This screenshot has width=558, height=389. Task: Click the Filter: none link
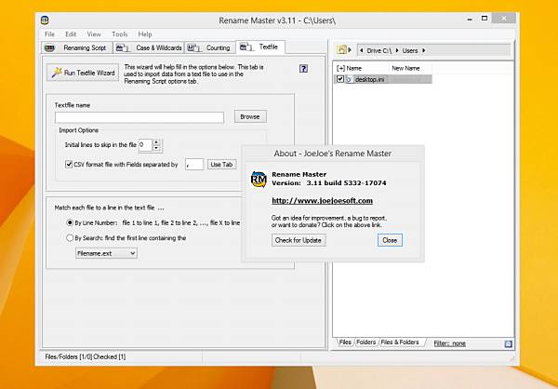point(449,343)
